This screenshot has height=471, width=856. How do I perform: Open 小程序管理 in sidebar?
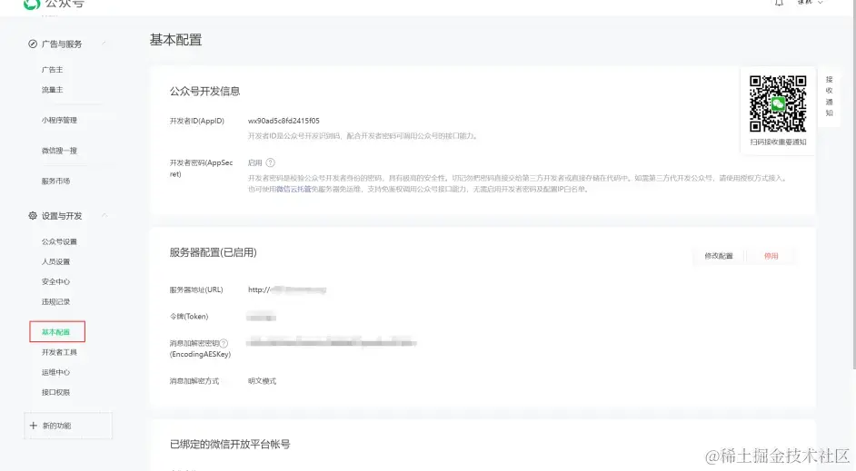click(x=59, y=121)
